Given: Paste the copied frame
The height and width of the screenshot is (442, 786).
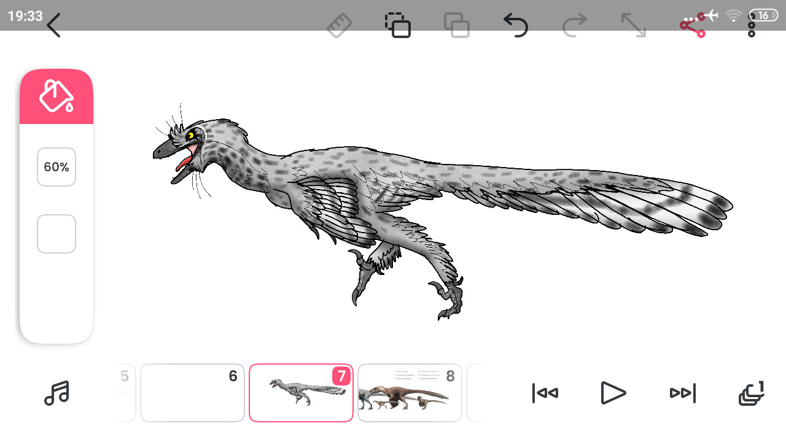Looking at the screenshot, I should [x=457, y=25].
